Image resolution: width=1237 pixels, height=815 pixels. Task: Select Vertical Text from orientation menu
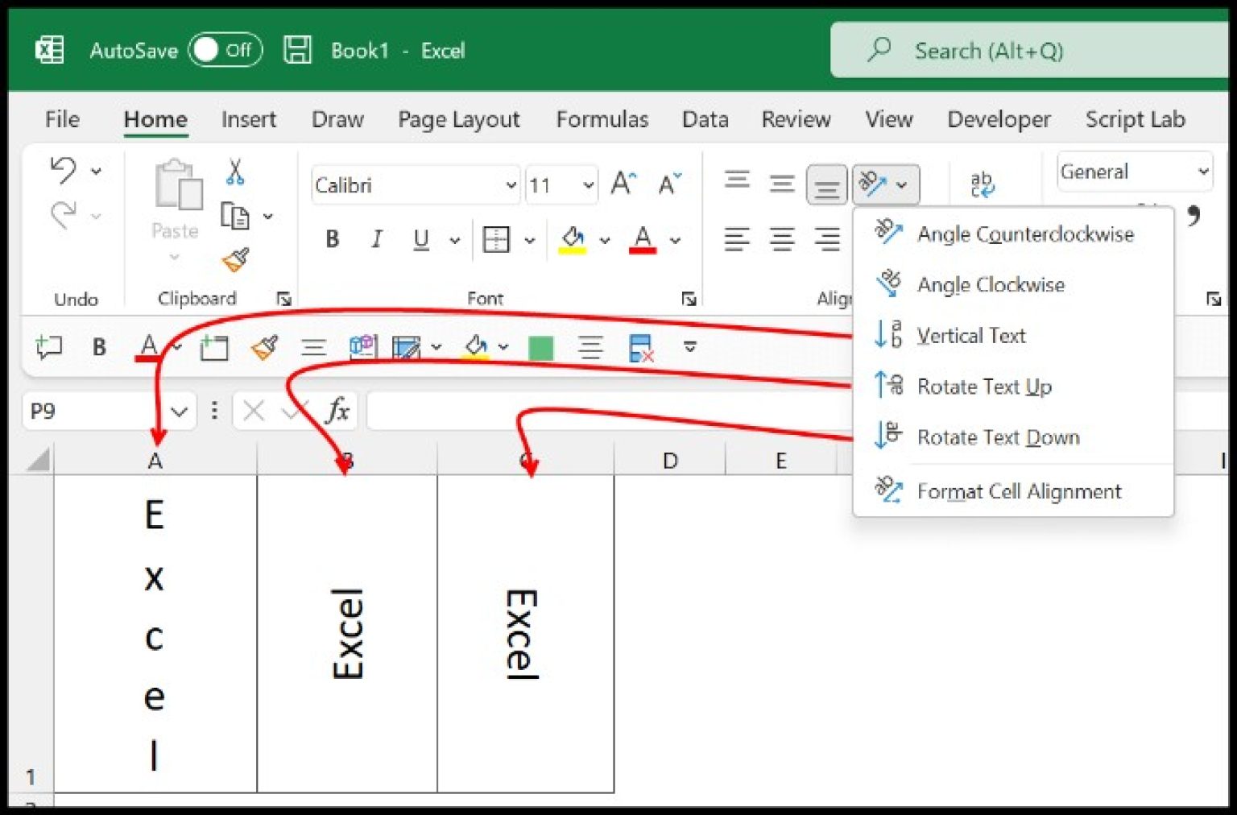click(x=971, y=335)
